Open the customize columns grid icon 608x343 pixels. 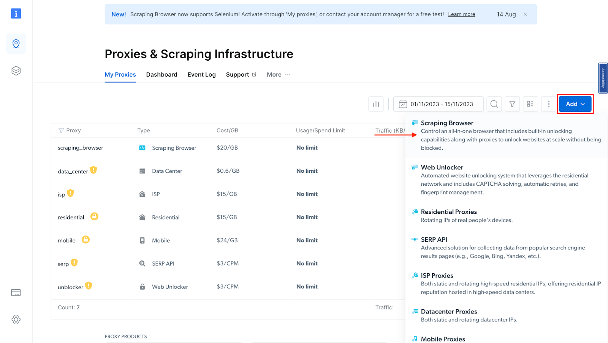tap(530, 104)
